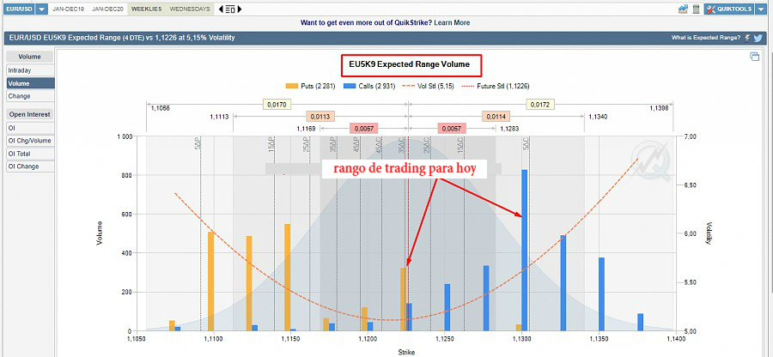Click the lightning bolt icon near Twitter
The width and height of the screenshot is (773, 357).
click(x=747, y=38)
